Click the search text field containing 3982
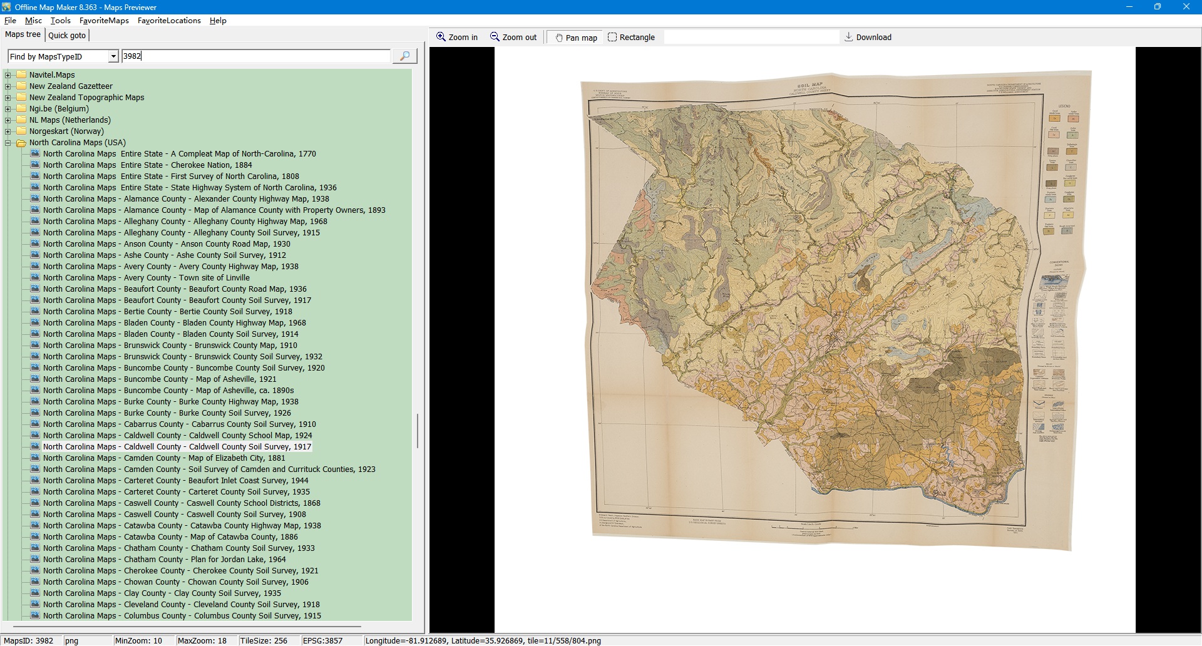The height and width of the screenshot is (646, 1202). (x=255, y=56)
